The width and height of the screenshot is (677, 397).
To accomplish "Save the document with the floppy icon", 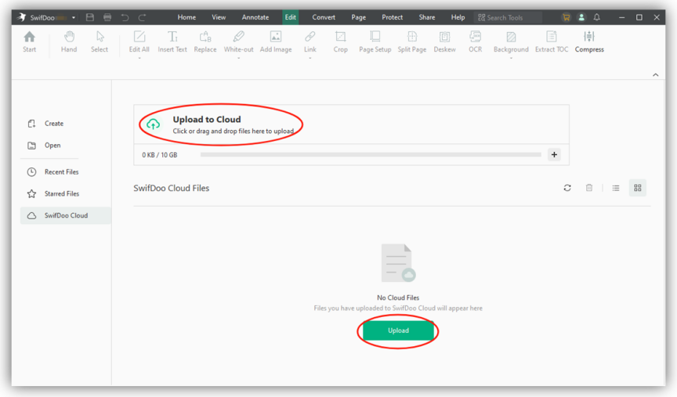I will pyautogui.click(x=90, y=17).
